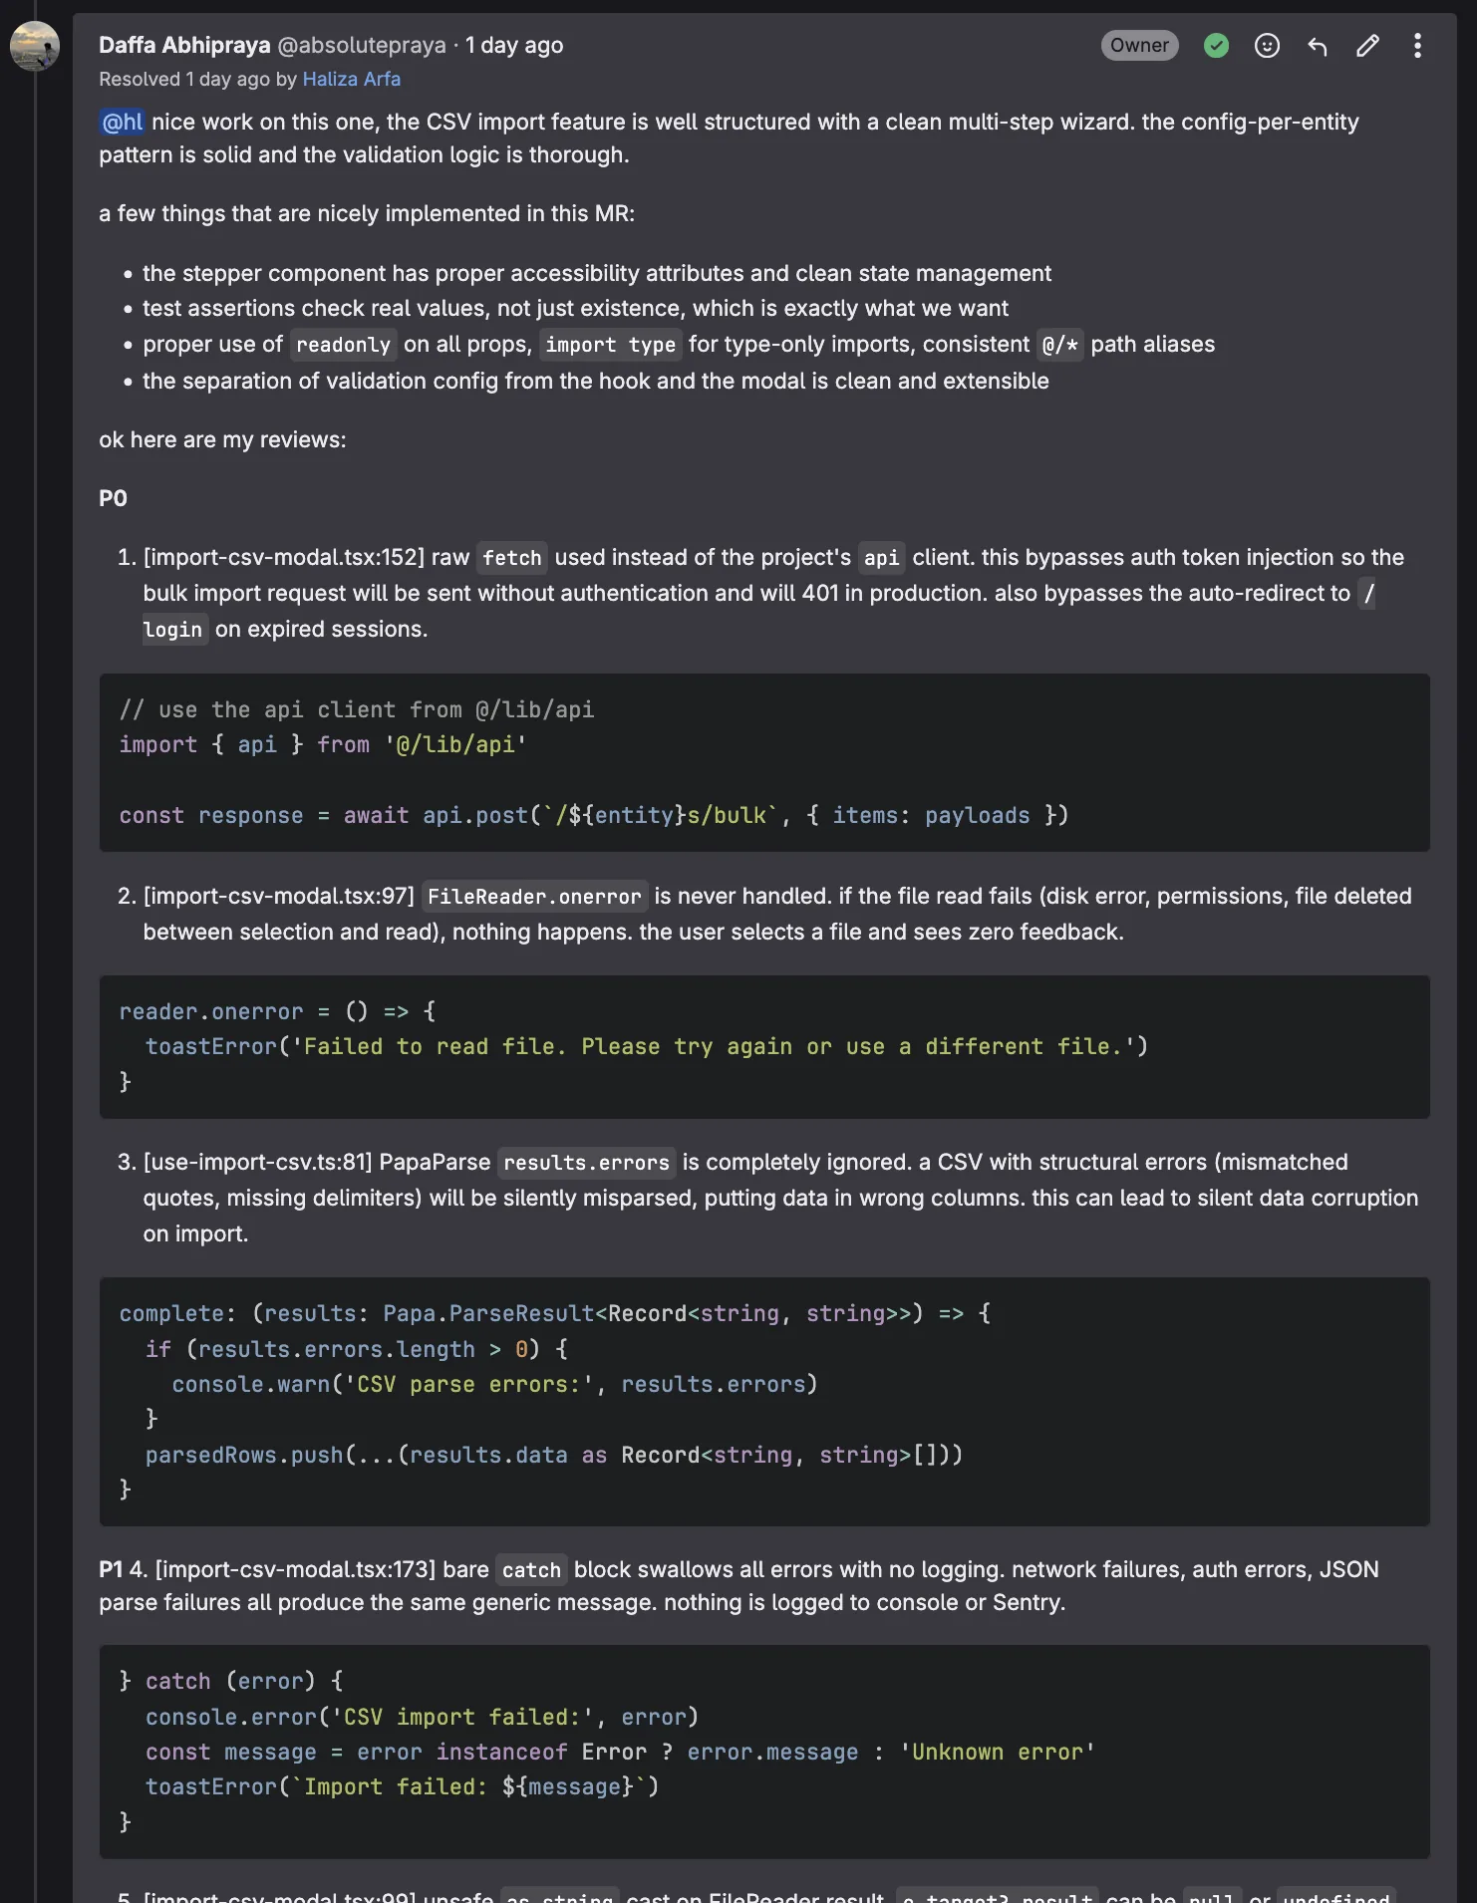The width and height of the screenshot is (1477, 1903).
Task: Click the Owner role badge
Action: tap(1139, 46)
